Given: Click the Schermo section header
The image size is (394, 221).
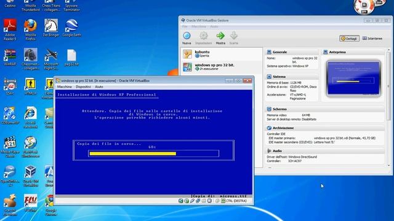Looking at the screenshot, I should [325, 109].
